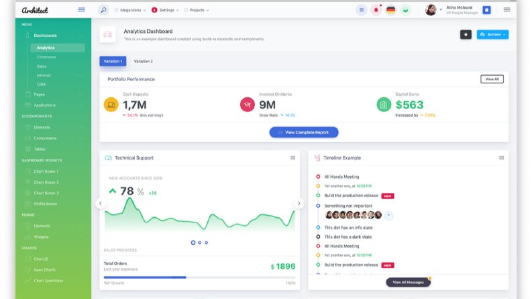Viewport: 532px width, 299px height.
Task: Open the grid apps icon in header
Action: (x=362, y=10)
